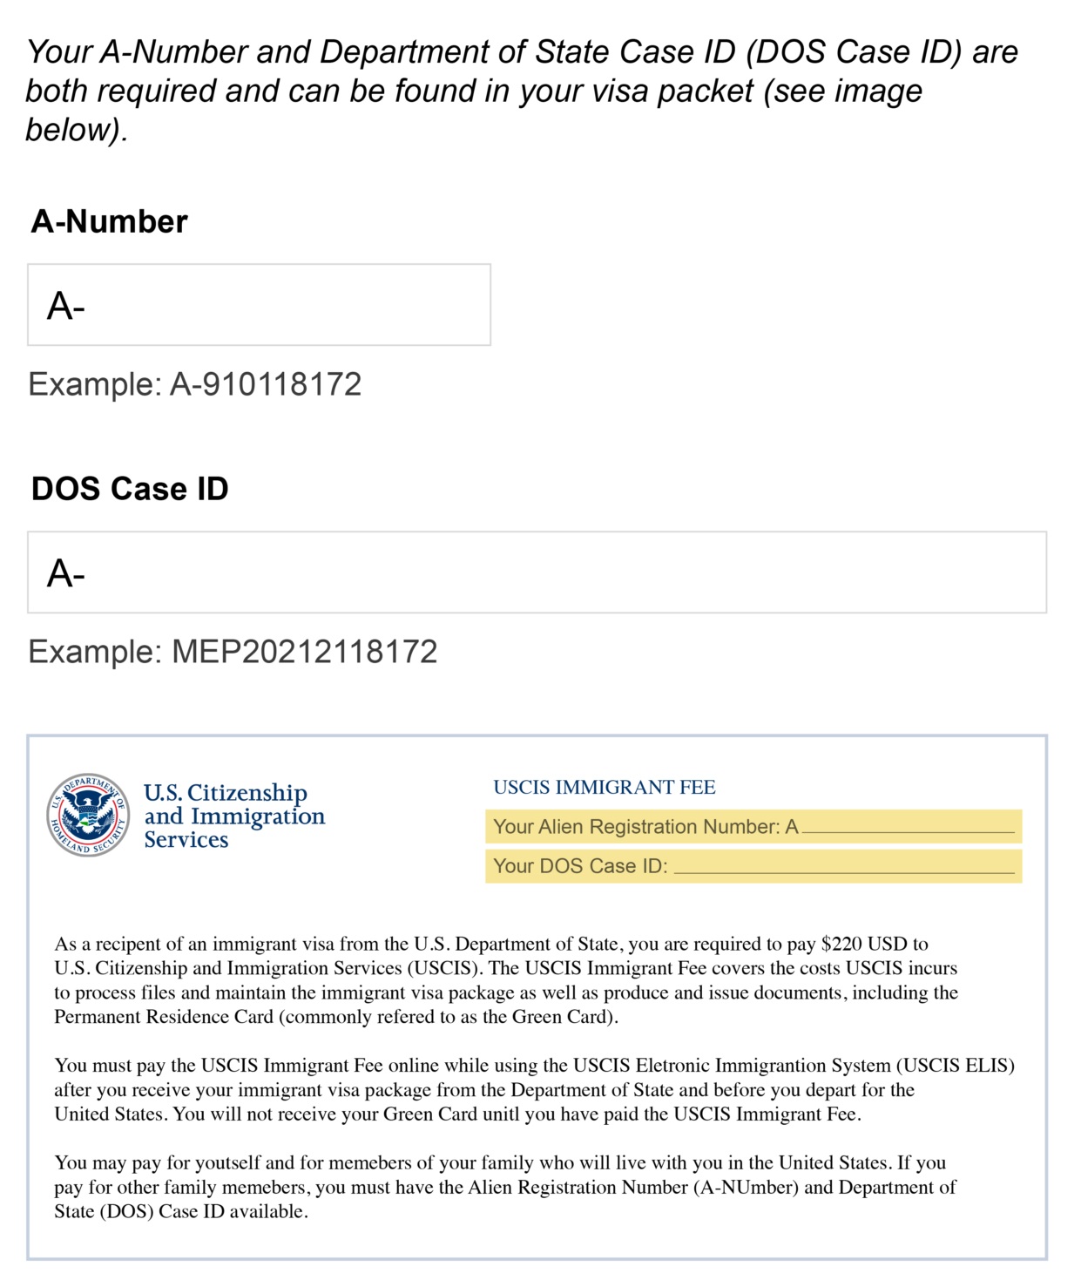This screenshot has width=1081, height=1287.
Task: Click the A-Number section heading
Action: point(109,223)
